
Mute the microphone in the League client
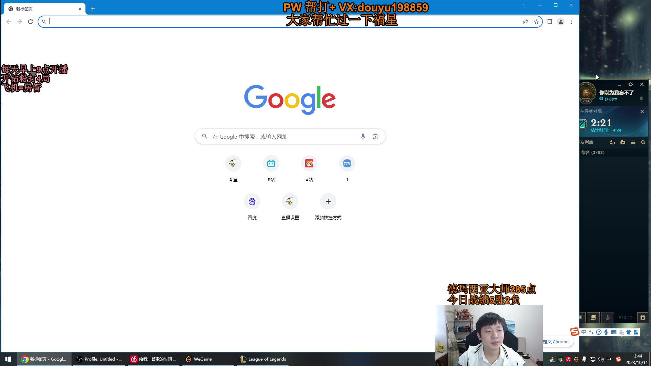click(x=607, y=318)
